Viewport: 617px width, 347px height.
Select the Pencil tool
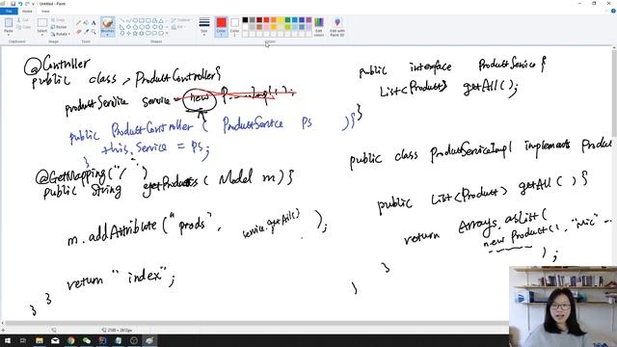click(79, 23)
